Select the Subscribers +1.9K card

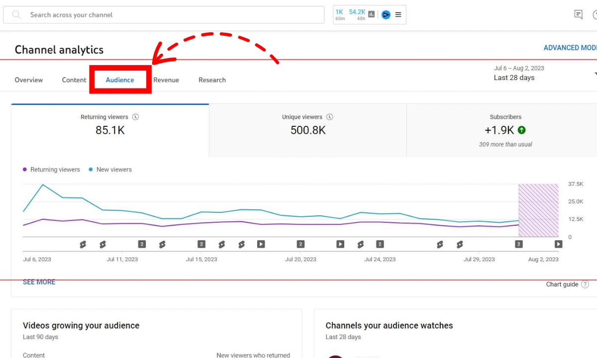pyautogui.click(x=501, y=131)
